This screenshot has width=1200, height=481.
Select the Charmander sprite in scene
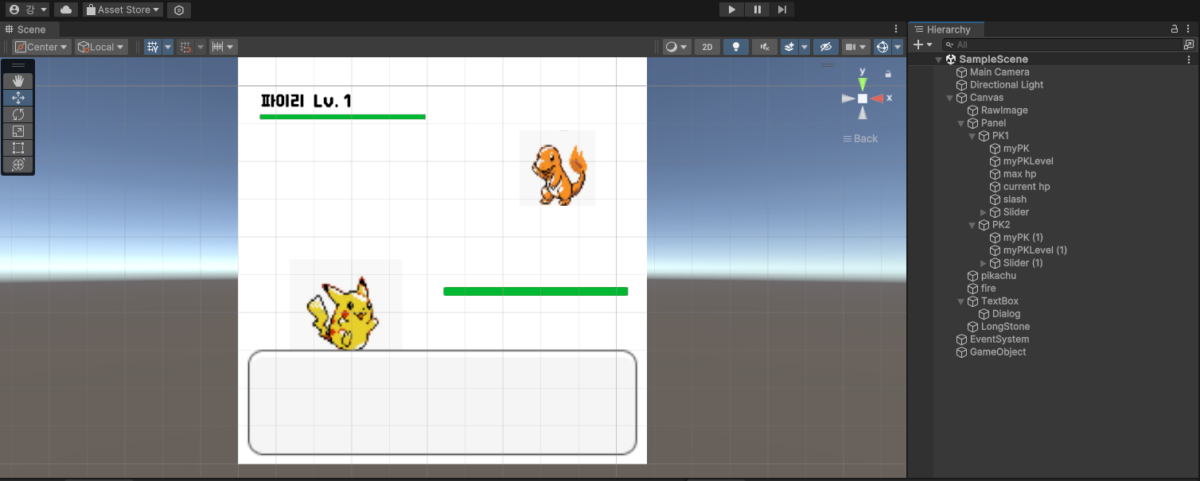pyautogui.click(x=558, y=169)
